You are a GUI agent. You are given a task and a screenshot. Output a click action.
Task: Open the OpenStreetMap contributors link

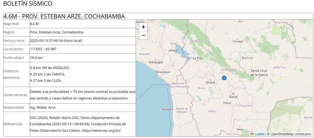tap(291, 134)
